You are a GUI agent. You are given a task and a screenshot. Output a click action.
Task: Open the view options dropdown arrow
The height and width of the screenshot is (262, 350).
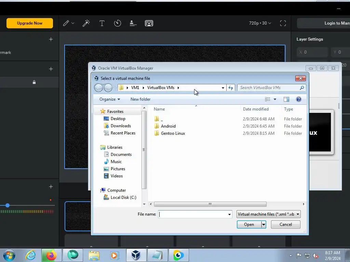pos(275,99)
